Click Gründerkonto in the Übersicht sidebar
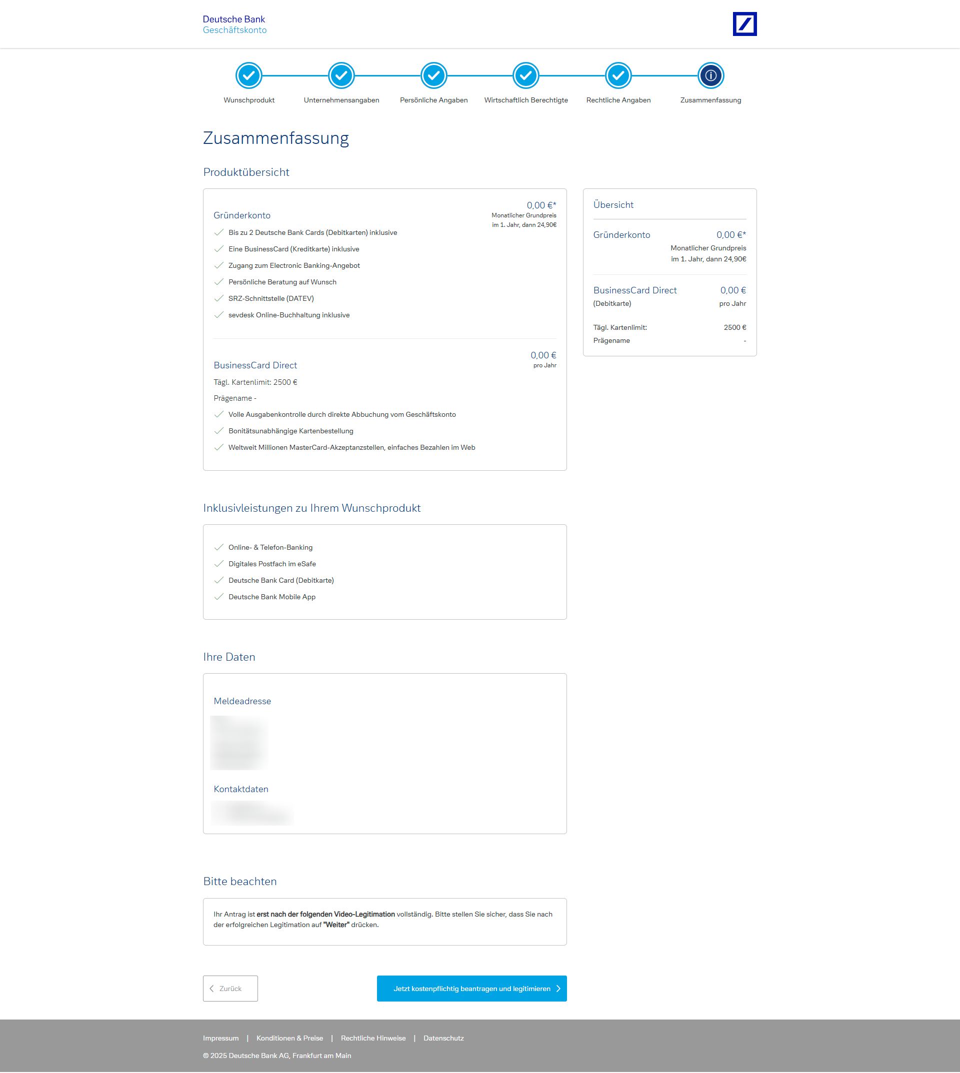The height and width of the screenshot is (1073, 960). [x=621, y=234]
